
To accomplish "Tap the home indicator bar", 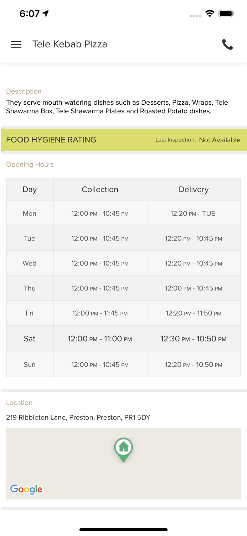I will pyautogui.click(x=123, y=530).
